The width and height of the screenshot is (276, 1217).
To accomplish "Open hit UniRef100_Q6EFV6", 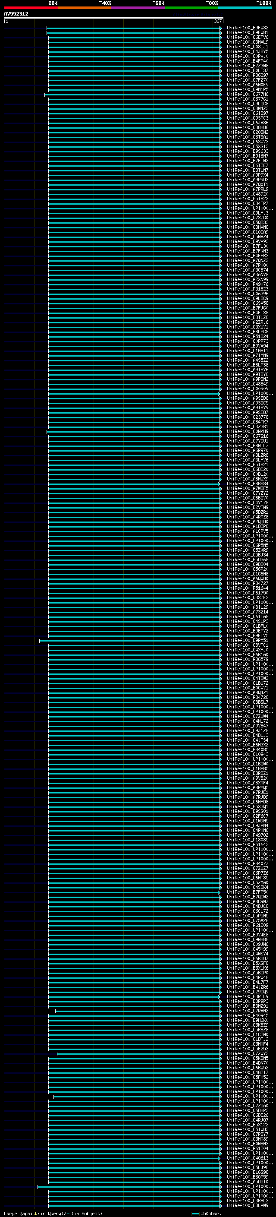I will tap(248, 37).
